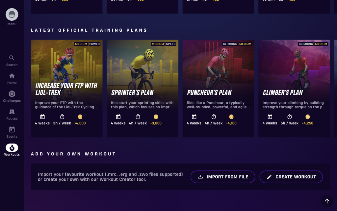Click the coin icon on Climber's Plan
This screenshot has width=337, height=211.
[307, 117]
